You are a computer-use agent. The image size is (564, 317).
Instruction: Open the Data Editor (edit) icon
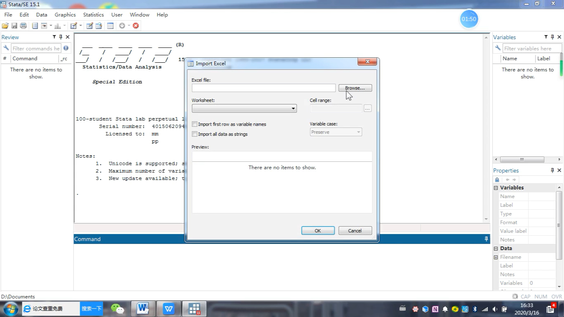pyautogui.click(x=90, y=26)
